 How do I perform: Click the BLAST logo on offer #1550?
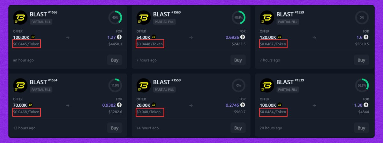point(144,85)
